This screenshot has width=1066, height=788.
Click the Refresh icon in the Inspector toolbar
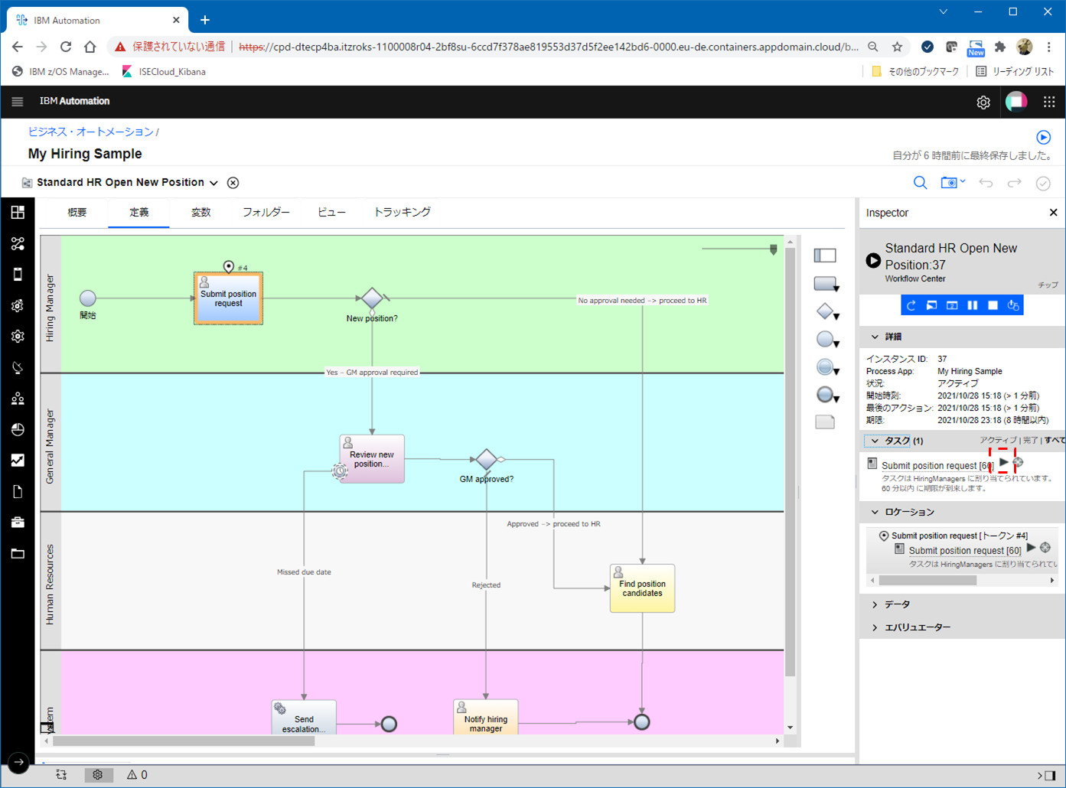point(911,305)
